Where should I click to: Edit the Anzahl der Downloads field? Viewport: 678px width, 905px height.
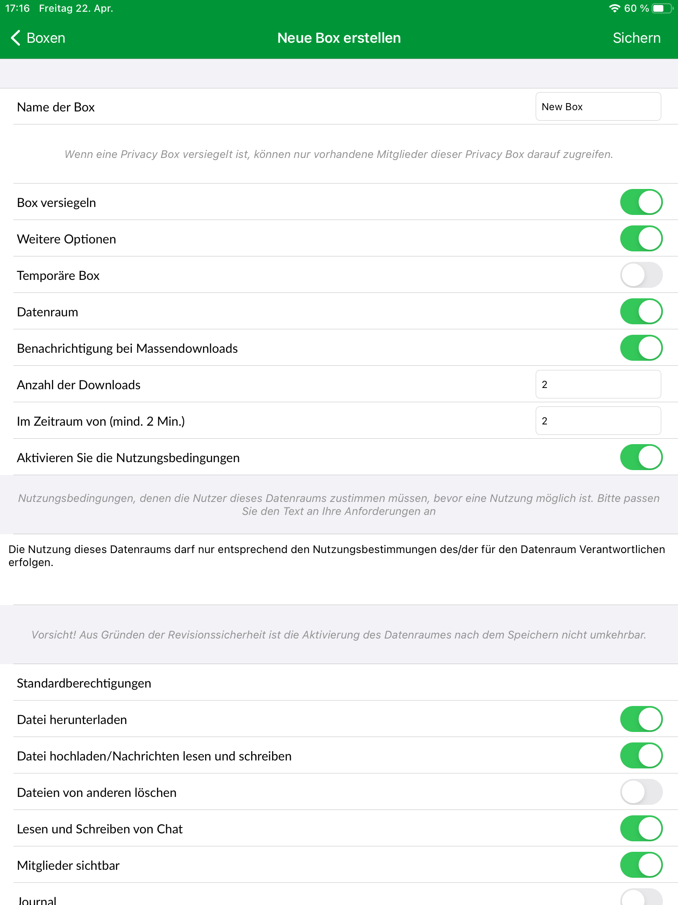tap(598, 384)
